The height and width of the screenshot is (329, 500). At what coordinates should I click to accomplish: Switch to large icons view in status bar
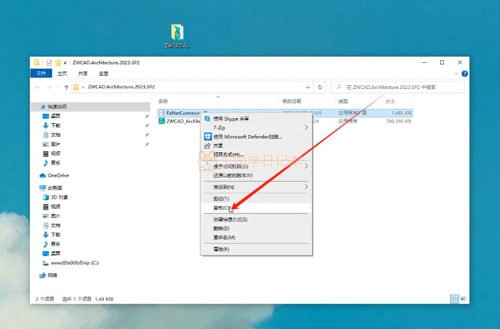point(463,299)
